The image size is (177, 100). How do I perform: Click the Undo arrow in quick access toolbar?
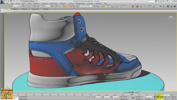(x=14, y=1)
